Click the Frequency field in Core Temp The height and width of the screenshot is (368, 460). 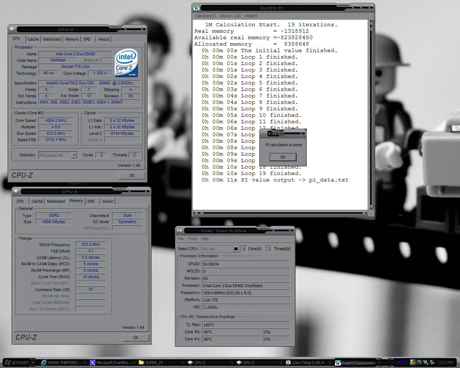pyautogui.click(x=246, y=293)
